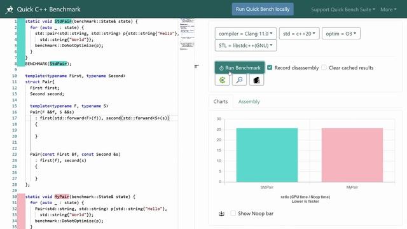407x229 pixels.
Task: Click 'Pair(const First &f, const Second &s)' line
Action: tap(75, 154)
